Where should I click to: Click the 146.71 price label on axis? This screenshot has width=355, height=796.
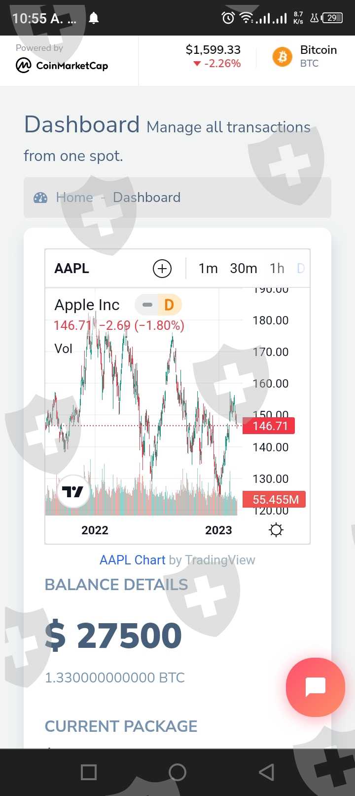(x=269, y=426)
